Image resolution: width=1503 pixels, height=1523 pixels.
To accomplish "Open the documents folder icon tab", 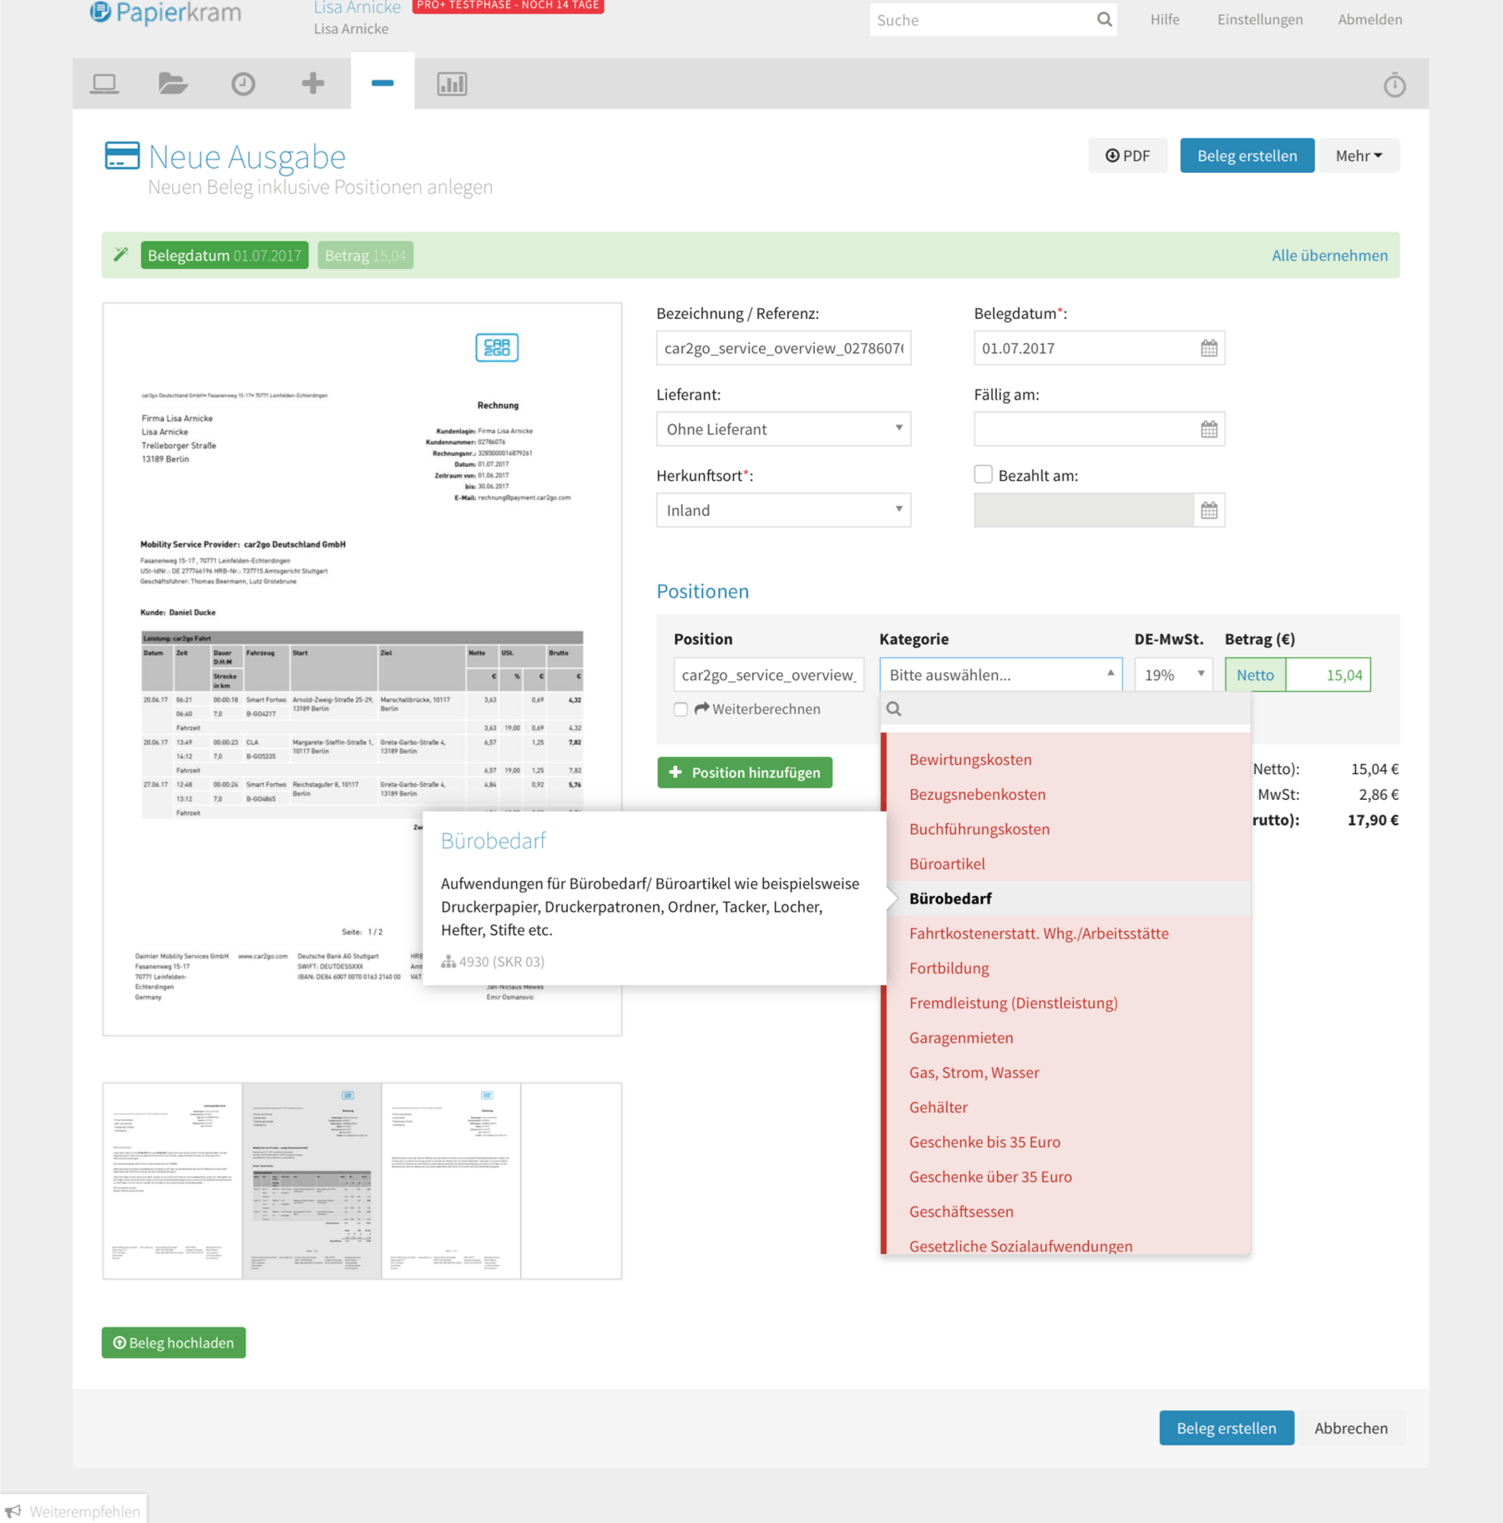I will click(173, 83).
